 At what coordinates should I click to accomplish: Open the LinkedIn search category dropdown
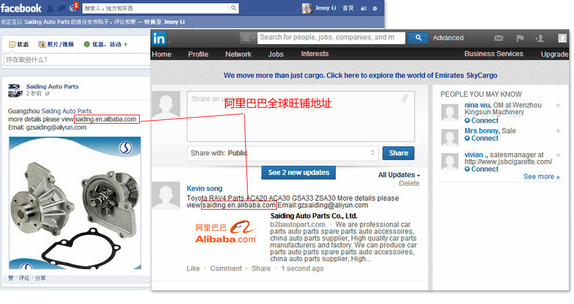click(x=248, y=38)
